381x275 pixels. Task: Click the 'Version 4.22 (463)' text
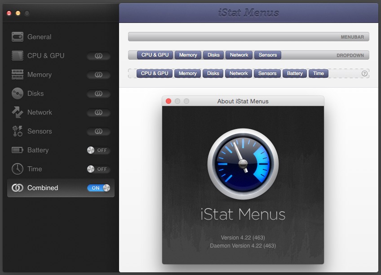pyautogui.click(x=243, y=238)
